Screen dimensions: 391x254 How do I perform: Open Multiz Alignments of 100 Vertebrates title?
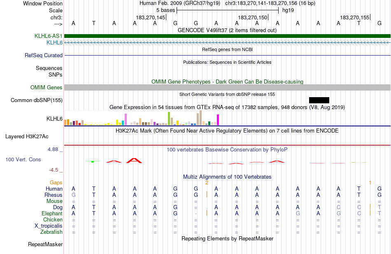227,177
